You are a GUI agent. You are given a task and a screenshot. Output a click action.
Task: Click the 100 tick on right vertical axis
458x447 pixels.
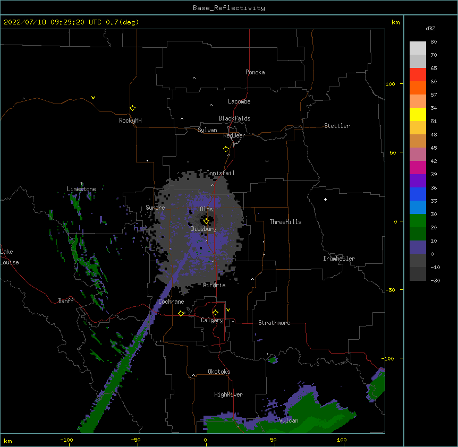point(390,84)
